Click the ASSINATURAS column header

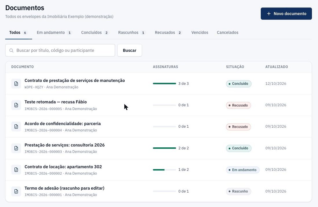[x=165, y=67]
